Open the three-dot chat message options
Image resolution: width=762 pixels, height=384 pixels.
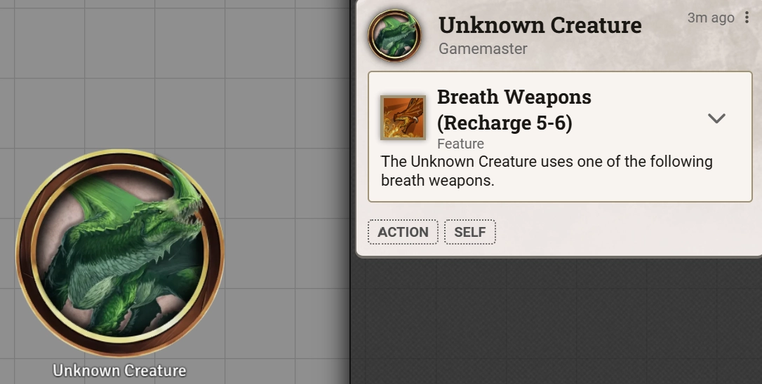pos(747,18)
